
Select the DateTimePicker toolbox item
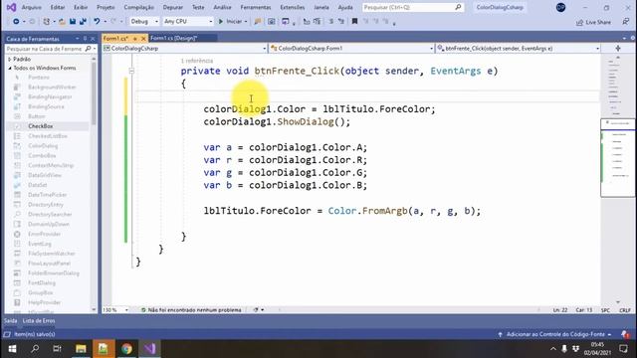[x=47, y=195]
